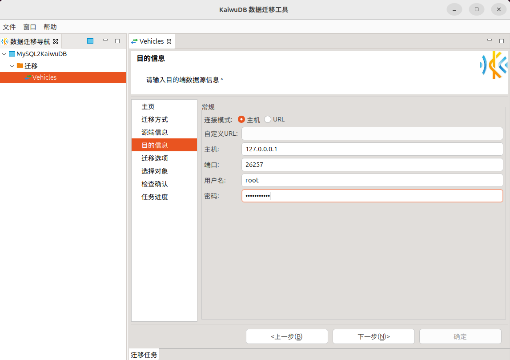The height and width of the screenshot is (360, 510).
Task: Open the 迁移任务 bottom tab
Action: tap(144, 355)
